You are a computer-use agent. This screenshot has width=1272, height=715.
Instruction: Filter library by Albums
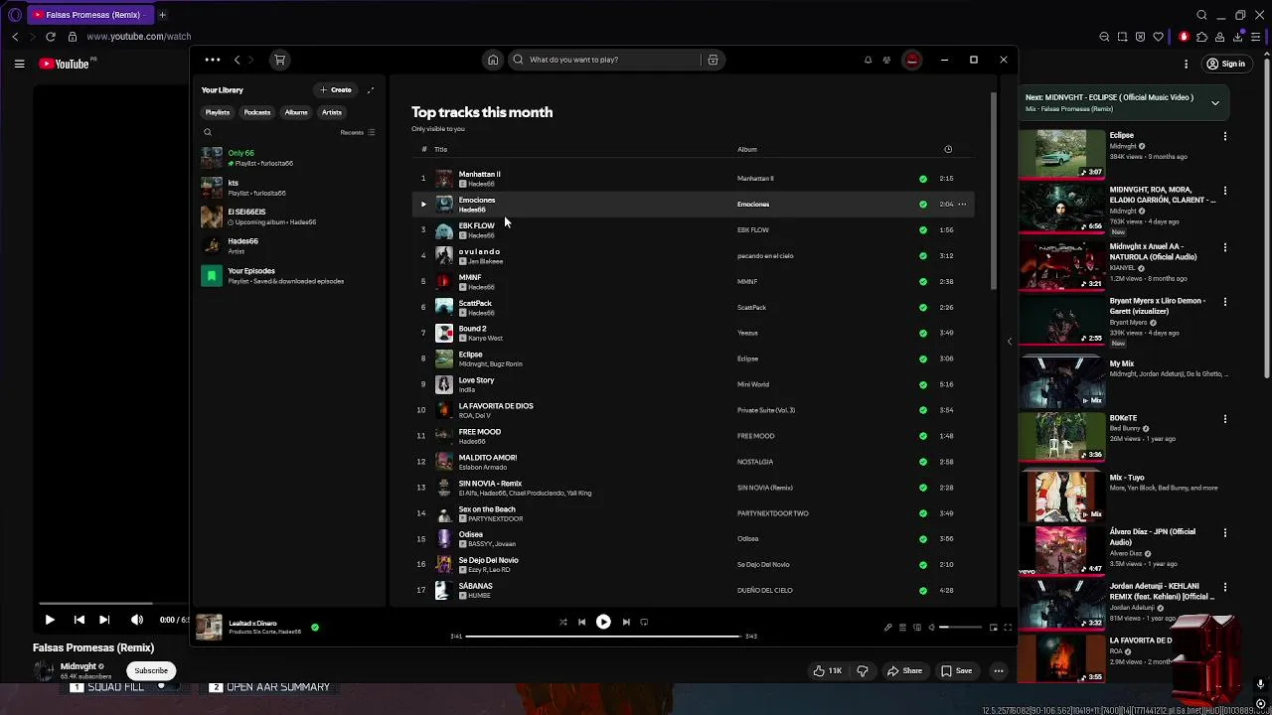296,112
